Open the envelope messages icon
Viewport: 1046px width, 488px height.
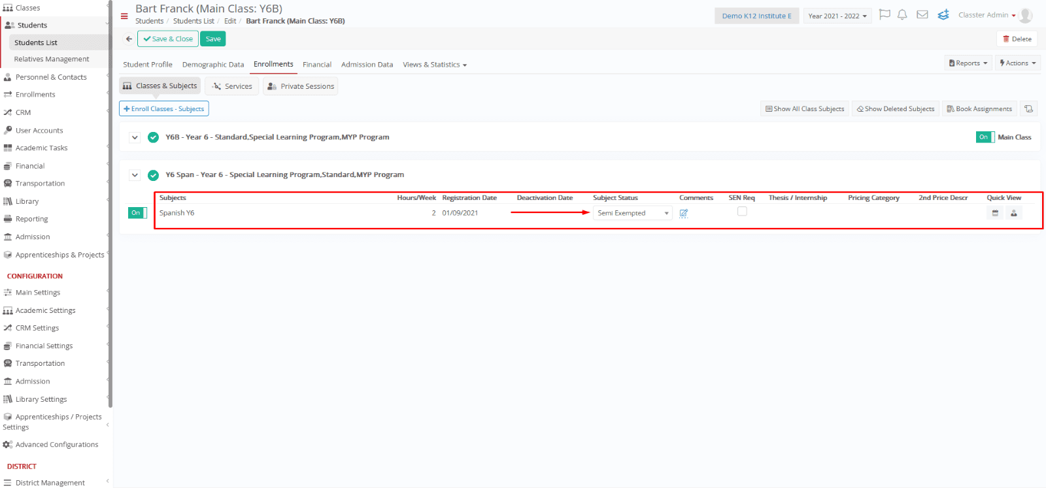[x=922, y=14]
